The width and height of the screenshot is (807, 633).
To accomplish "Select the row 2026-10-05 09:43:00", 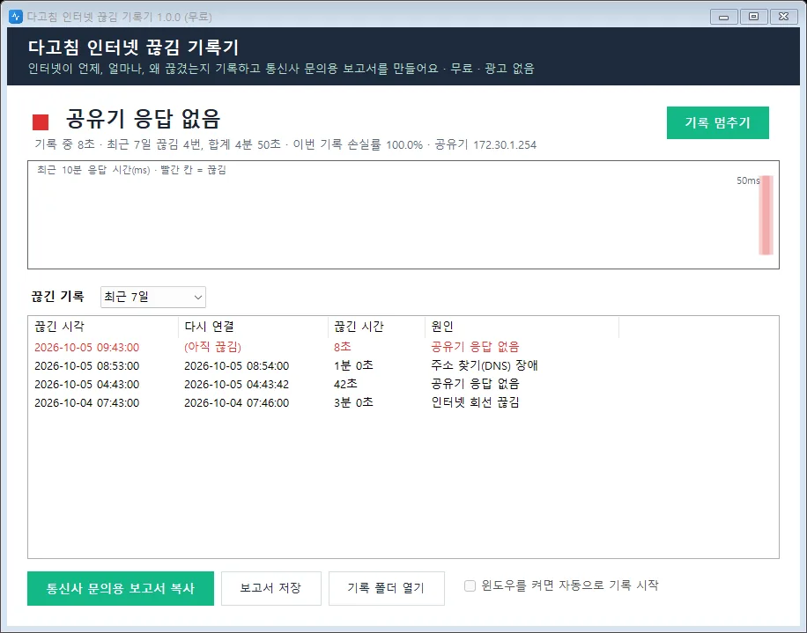I will coord(403,347).
